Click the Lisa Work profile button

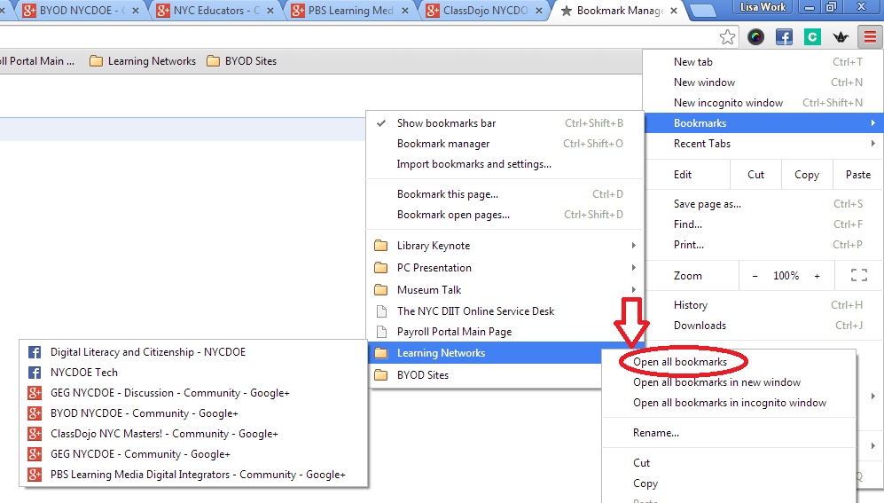click(x=763, y=7)
